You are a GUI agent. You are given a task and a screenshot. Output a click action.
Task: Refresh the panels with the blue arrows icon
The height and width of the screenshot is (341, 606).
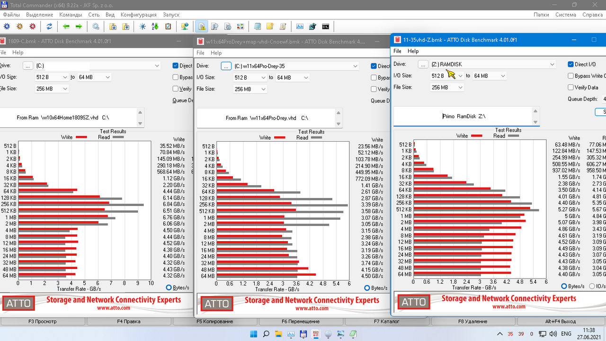49,27
